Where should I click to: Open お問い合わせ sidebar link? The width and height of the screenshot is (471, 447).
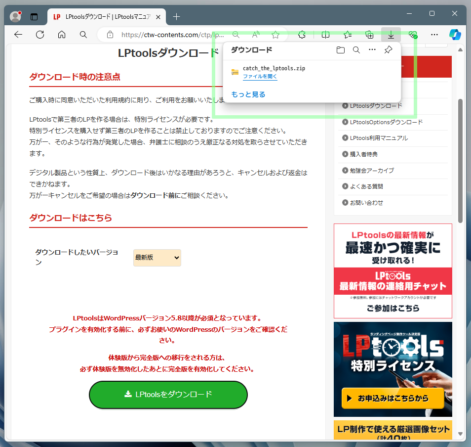[x=366, y=203]
